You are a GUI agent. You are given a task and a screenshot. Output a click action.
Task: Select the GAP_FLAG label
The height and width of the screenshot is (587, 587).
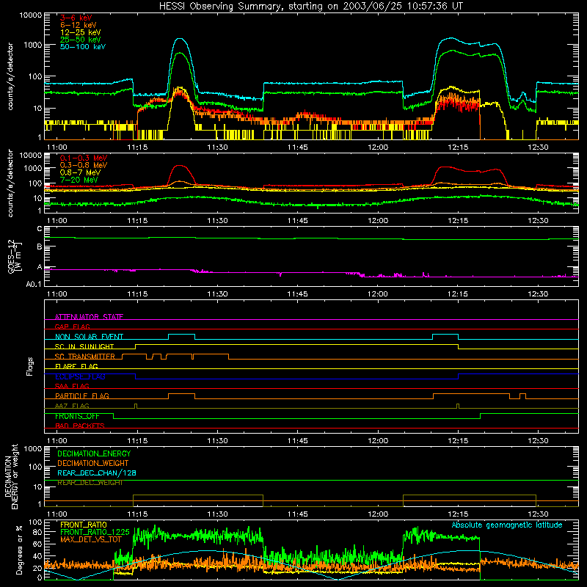pyautogui.click(x=72, y=327)
